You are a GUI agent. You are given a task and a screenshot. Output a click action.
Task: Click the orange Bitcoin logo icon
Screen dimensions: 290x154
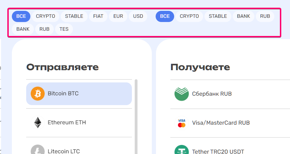(38, 94)
